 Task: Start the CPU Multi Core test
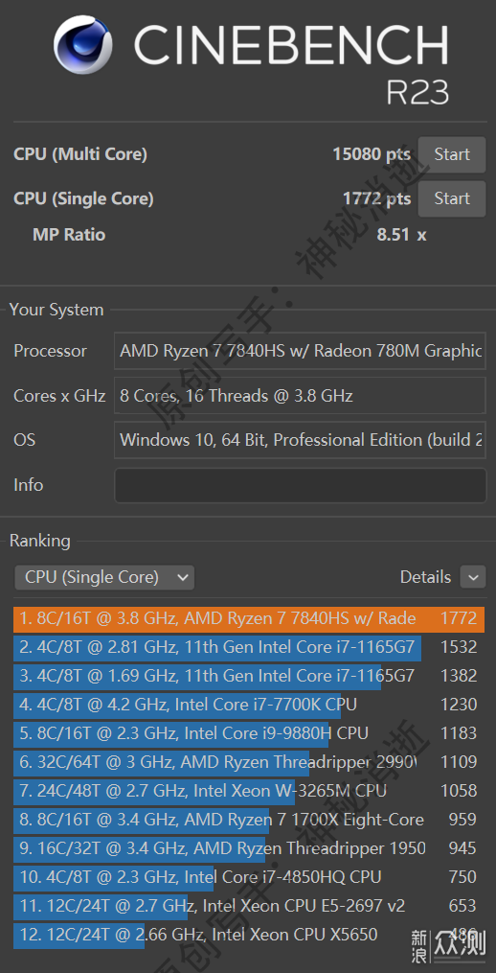click(x=452, y=154)
